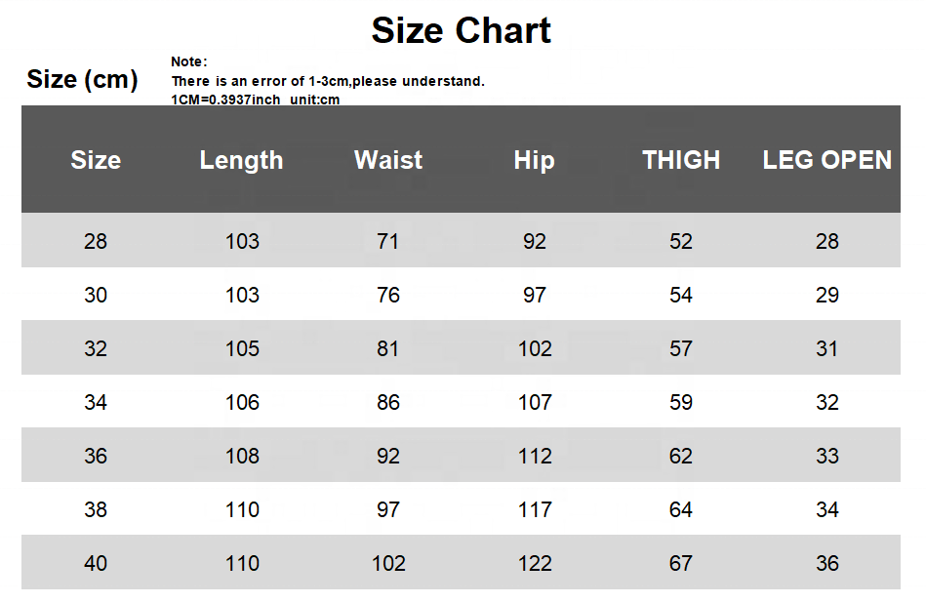Image resolution: width=926 pixels, height=603 pixels.
Task: Select size 30 row label
Action: click(96, 295)
